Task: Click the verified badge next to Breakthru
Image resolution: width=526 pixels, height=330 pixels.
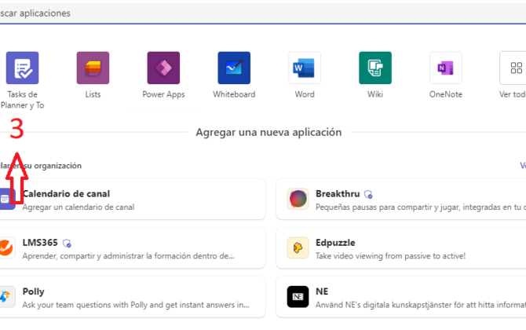Action: pyautogui.click(x=368, y=194)
